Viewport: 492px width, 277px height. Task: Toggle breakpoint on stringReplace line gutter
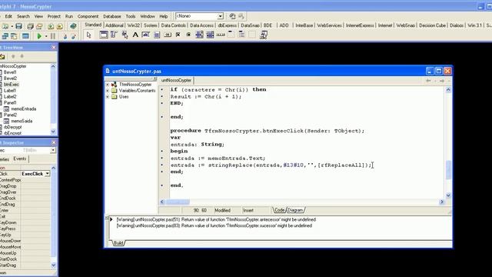(x=162, y=165)
